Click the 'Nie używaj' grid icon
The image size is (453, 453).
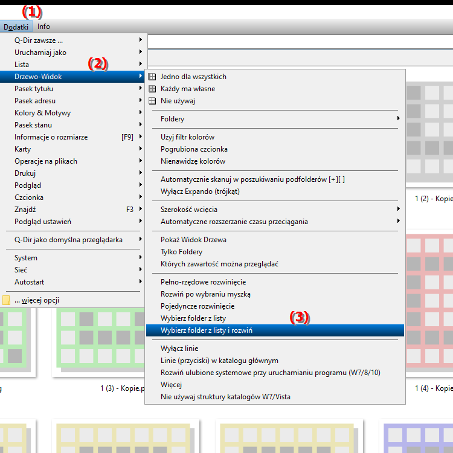coord(152,101)
